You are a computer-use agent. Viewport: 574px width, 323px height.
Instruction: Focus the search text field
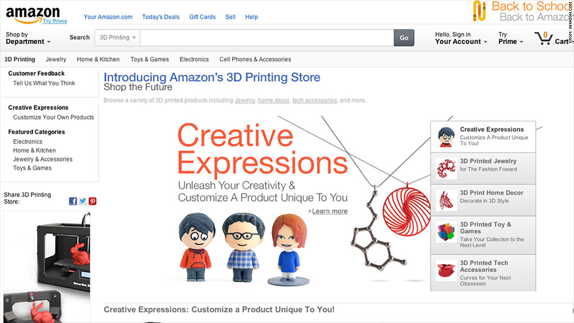coord(267,38)
